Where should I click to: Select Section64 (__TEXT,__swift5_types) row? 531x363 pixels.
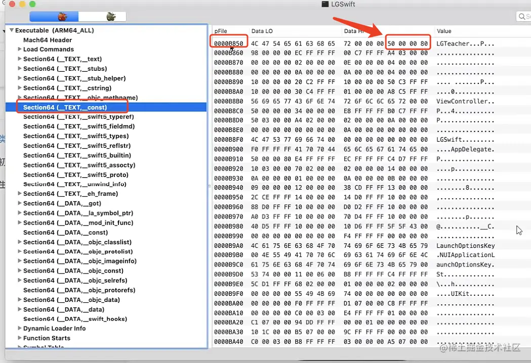click(x=106, y=136)
